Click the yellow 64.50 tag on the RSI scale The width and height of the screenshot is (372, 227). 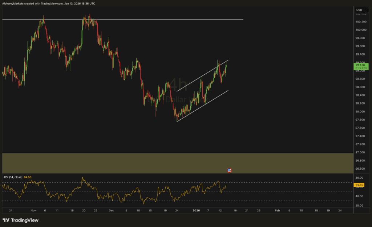click(x=359, y=185)
